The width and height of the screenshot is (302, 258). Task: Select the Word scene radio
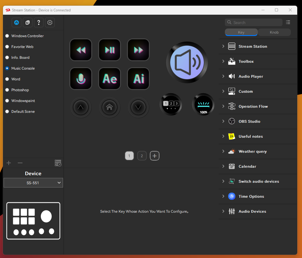tap(7, 79)
